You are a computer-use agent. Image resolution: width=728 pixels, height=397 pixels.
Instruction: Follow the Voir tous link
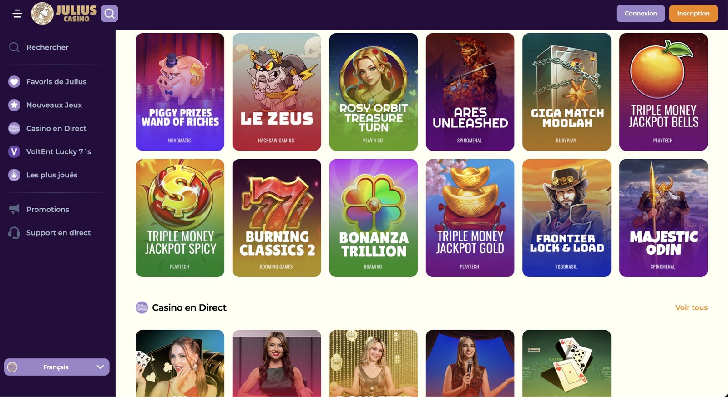point(691,308)
